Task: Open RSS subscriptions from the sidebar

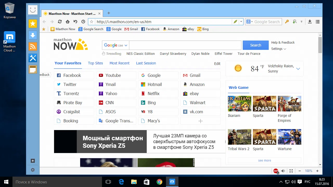Action: 33,46
